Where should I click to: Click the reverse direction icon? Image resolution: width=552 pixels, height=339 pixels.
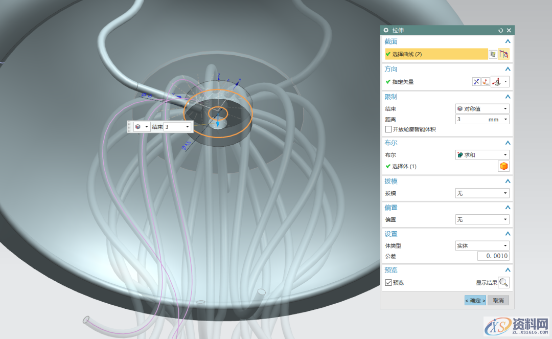(x=476, y=82)
